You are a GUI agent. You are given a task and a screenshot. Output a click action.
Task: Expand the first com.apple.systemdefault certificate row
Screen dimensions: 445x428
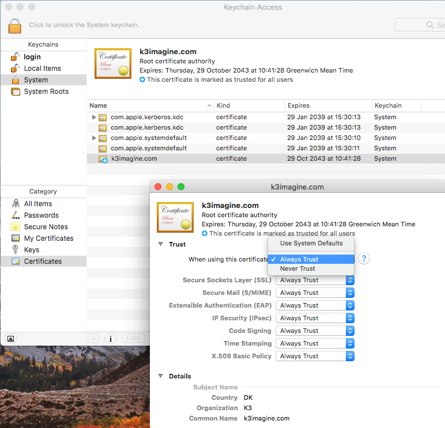tap(94, 138)
